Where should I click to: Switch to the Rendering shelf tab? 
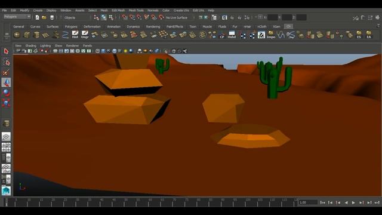(x=153, y=26)
